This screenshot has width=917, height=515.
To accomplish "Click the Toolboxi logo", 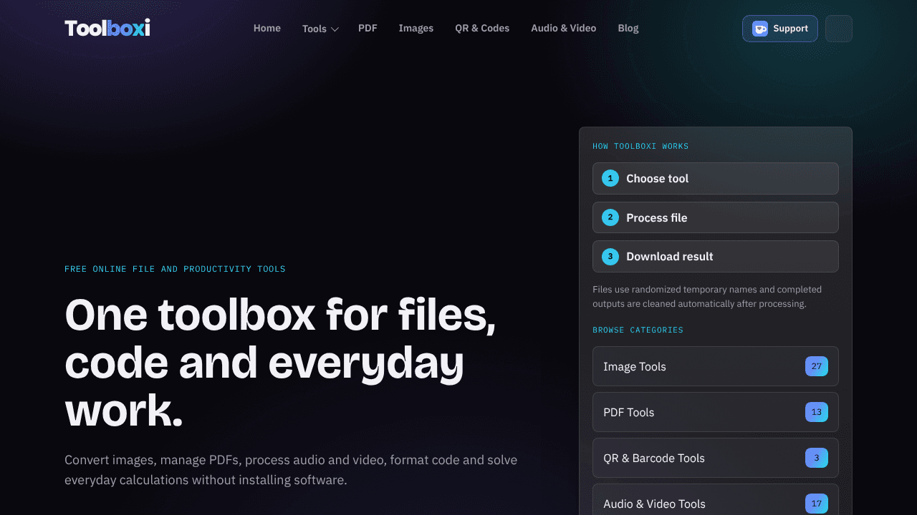I will click(x=107, y=29).
